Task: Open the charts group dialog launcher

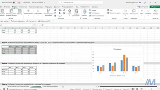Action: (80, 18)
